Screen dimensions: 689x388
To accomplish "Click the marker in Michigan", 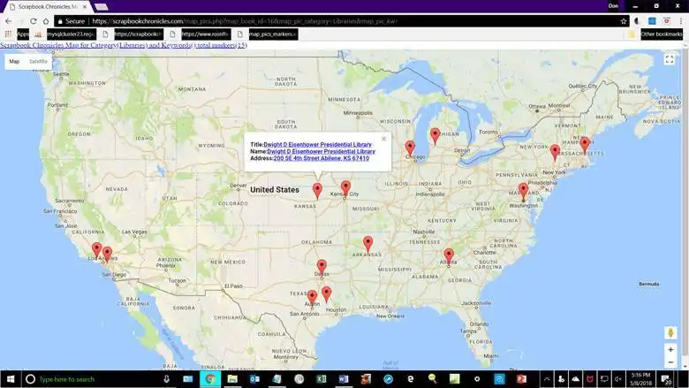I will pos(435,136).
